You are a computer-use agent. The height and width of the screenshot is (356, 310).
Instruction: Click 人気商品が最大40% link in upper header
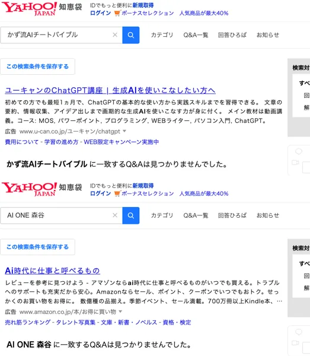point(204,13)
